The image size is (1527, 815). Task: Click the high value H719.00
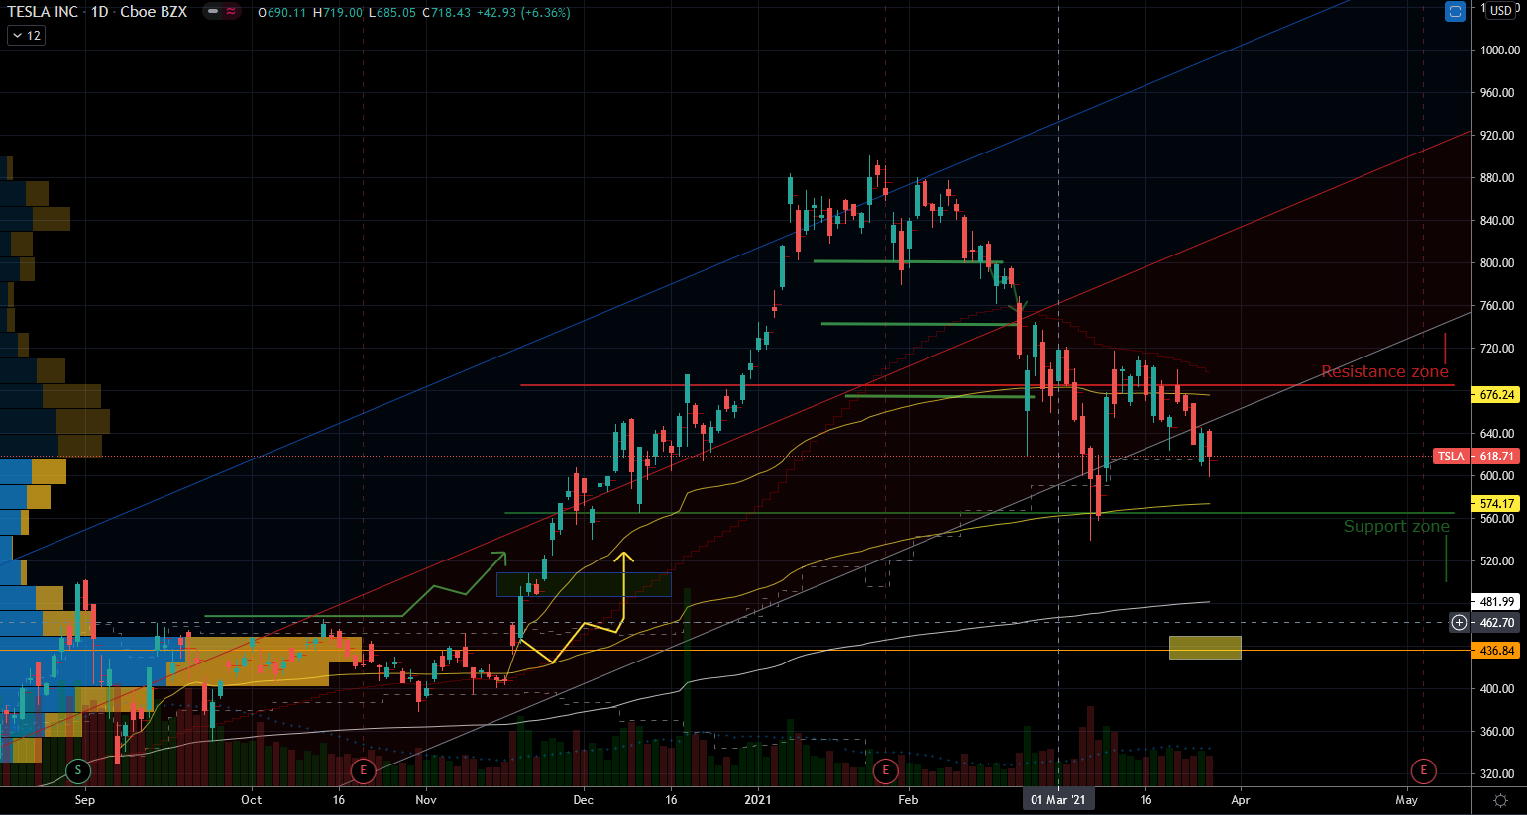tap(338, 13)
